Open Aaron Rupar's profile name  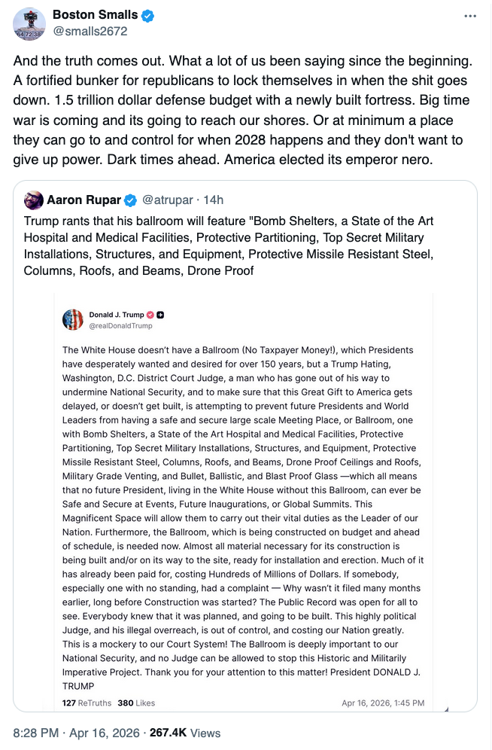(x=84, y=200)
